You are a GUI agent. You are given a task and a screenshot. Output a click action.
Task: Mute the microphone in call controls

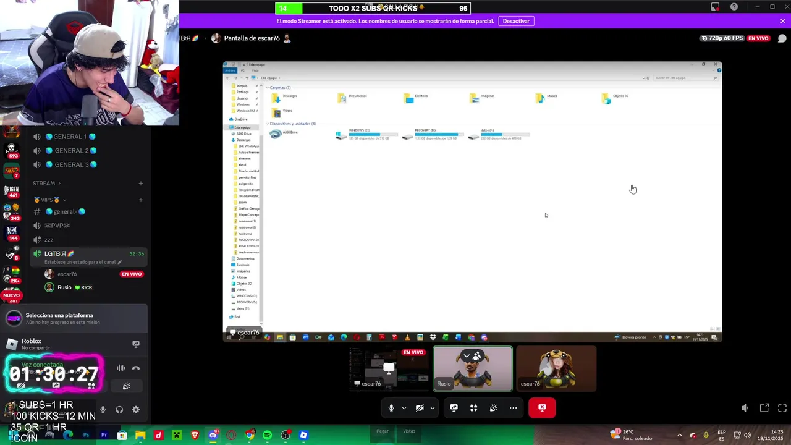pos(391,408)
